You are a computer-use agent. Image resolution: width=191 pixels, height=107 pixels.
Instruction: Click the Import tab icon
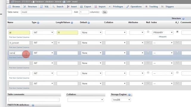[x=96, y=7]
